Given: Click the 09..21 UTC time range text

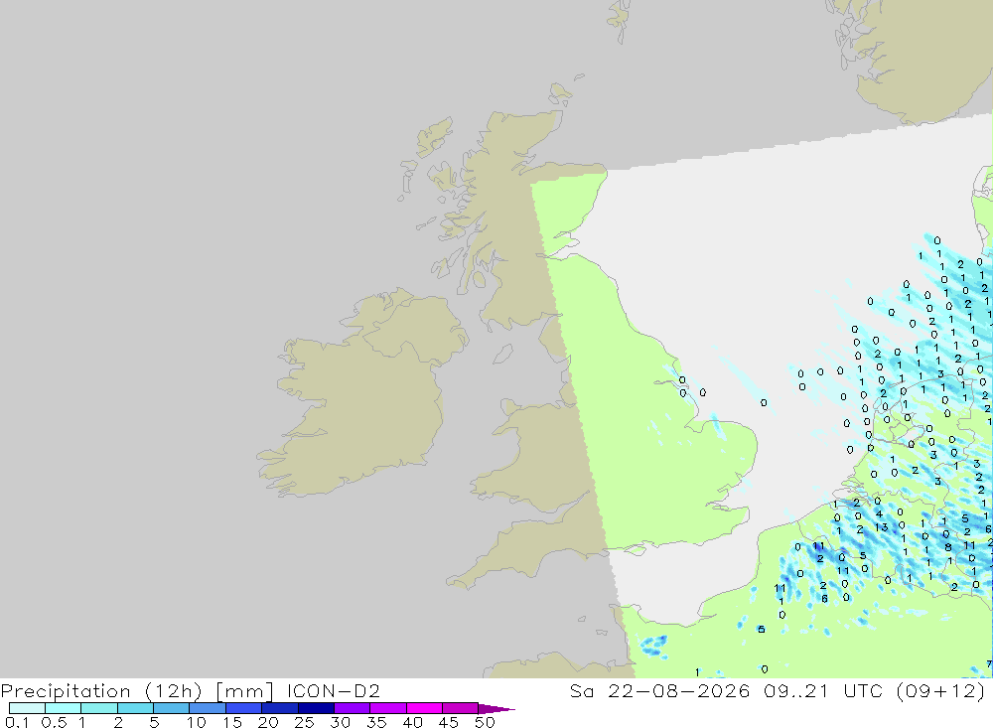Looking at the screenshot, I should coord(823,690).
